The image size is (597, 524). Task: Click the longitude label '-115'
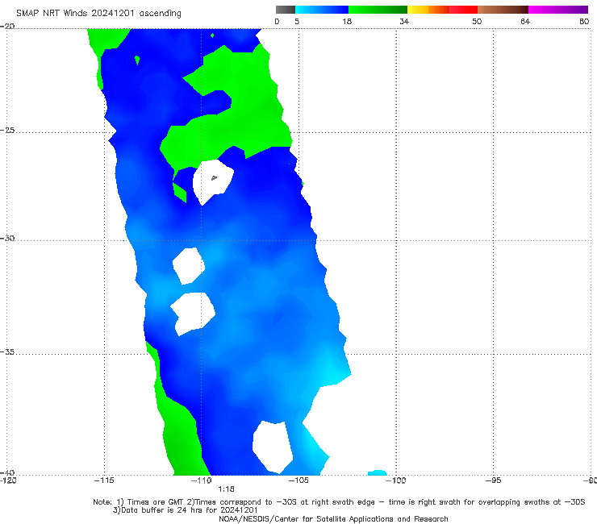tap(104, 480)
